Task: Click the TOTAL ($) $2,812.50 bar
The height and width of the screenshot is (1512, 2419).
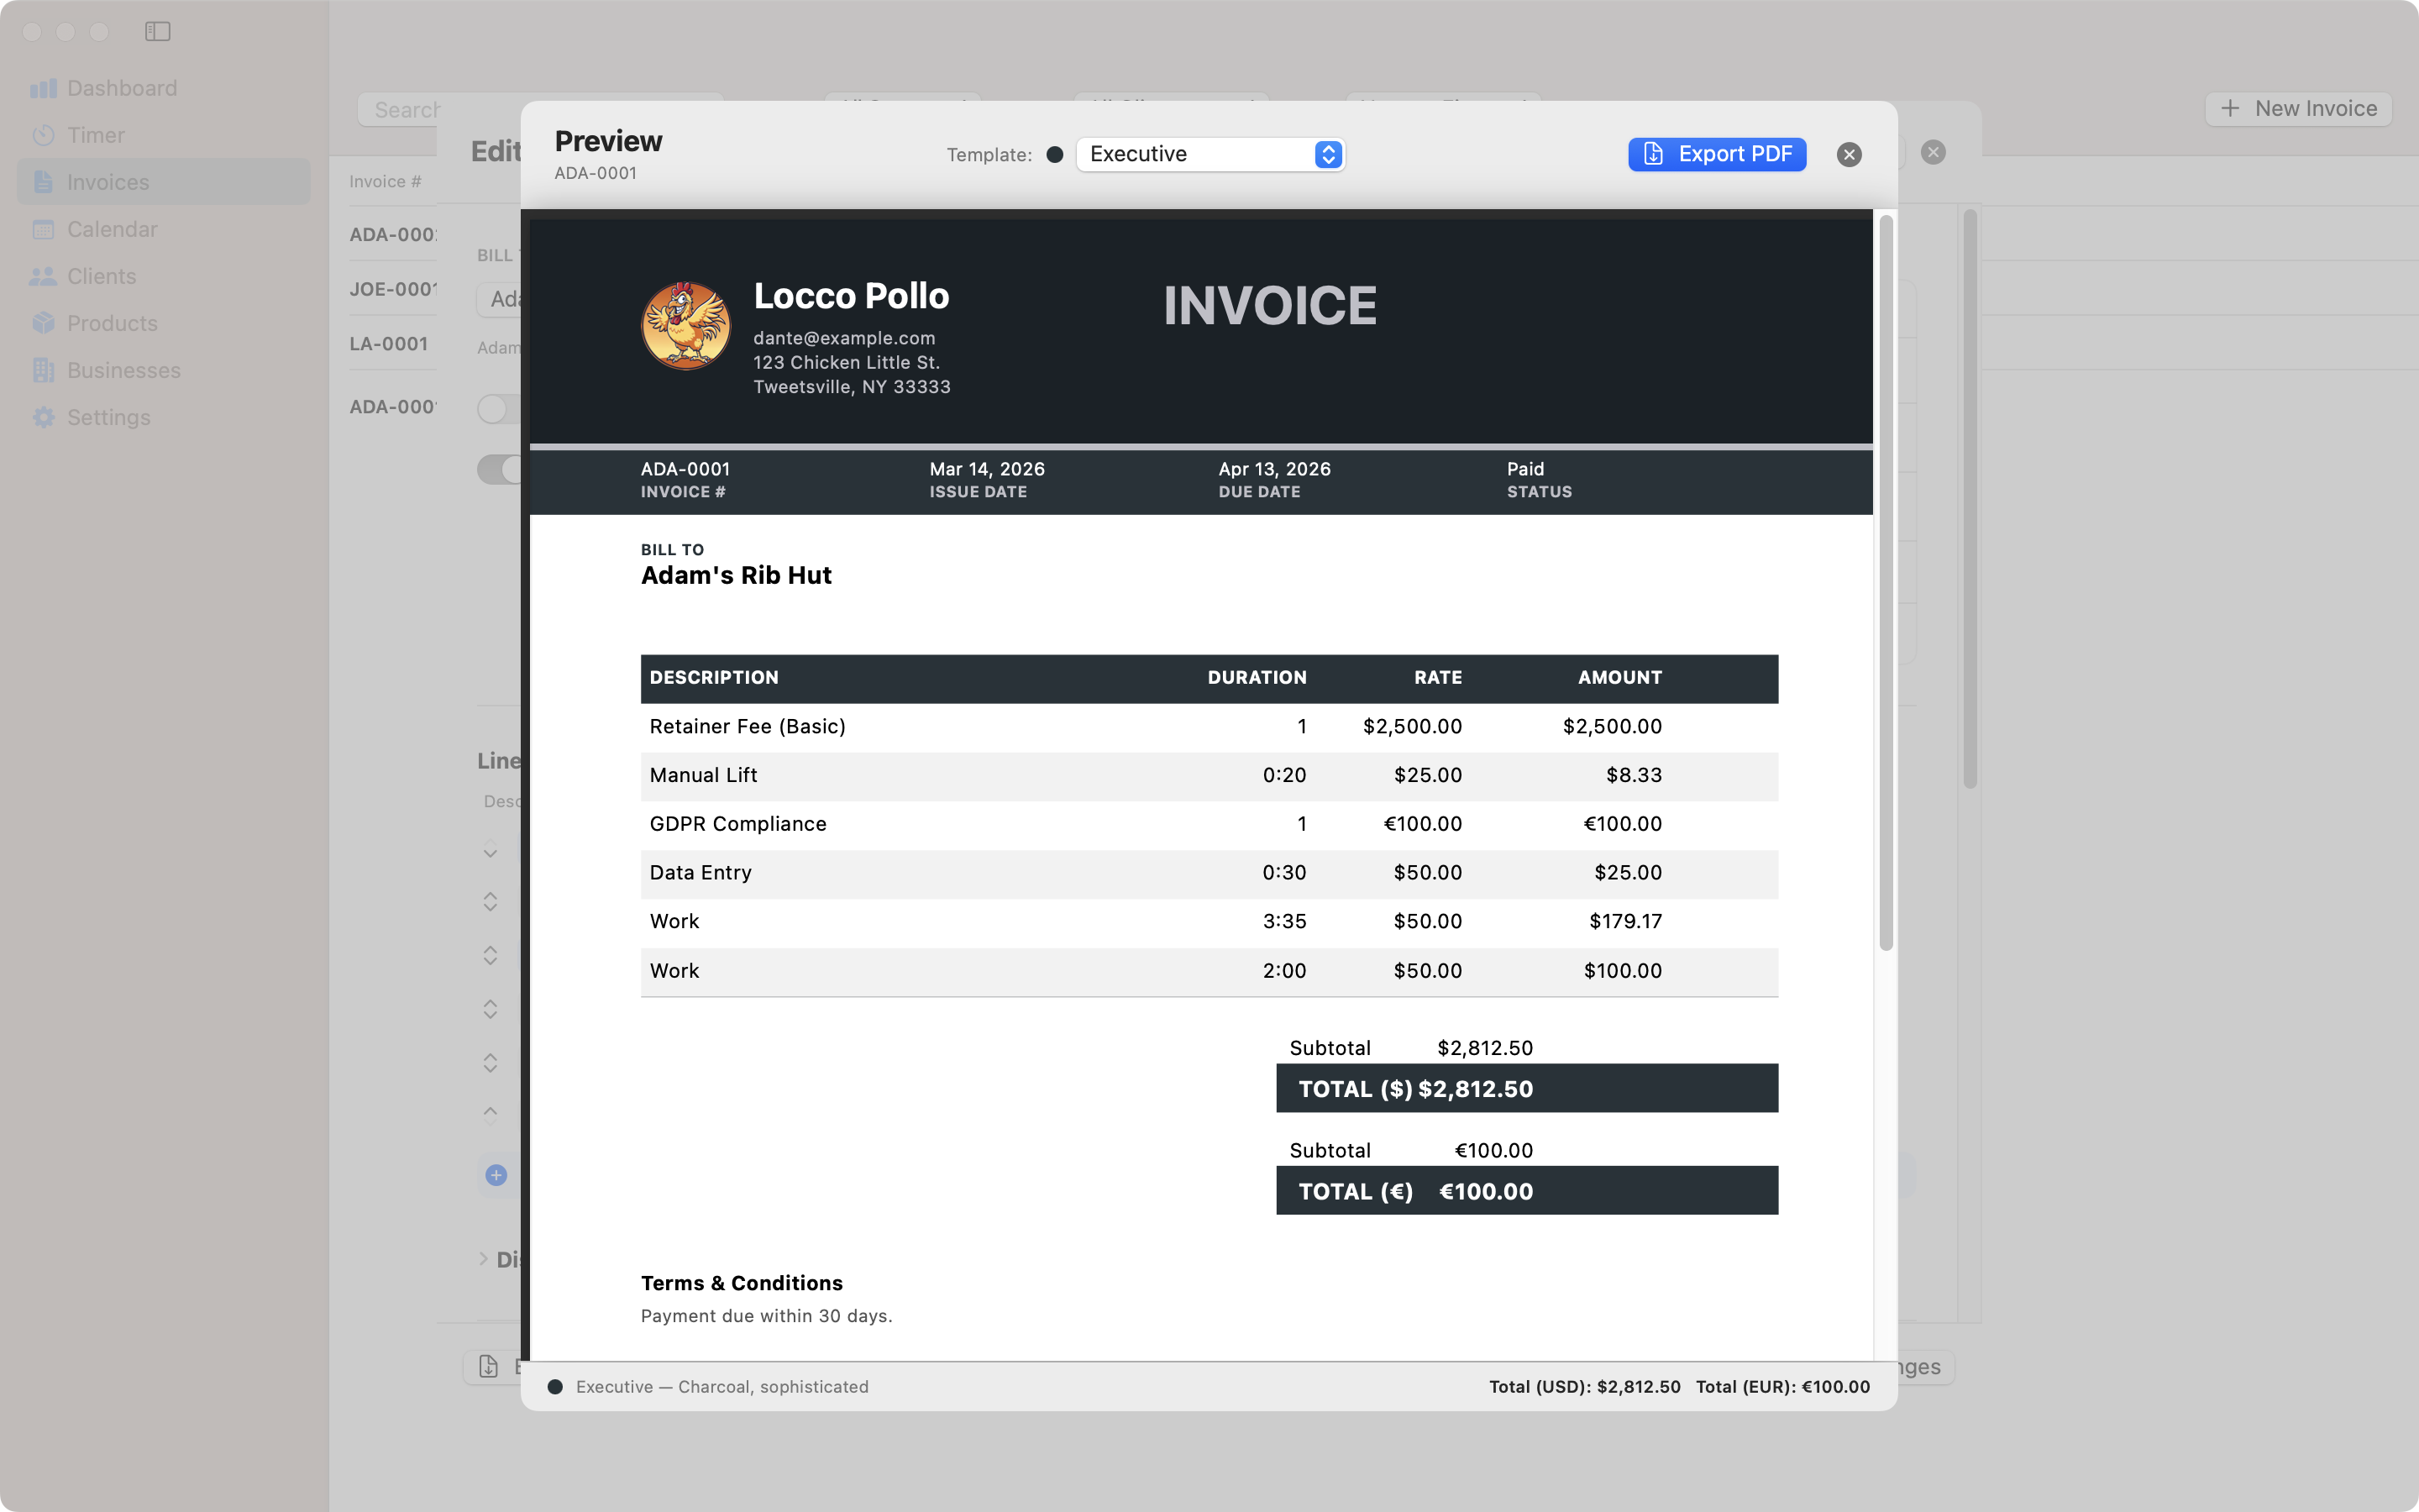Action: [1527, 1088]
